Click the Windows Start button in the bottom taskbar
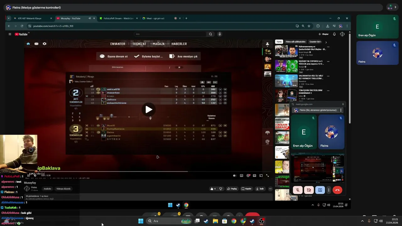Viewport: 402px width, 226px height. click(141, 221)
